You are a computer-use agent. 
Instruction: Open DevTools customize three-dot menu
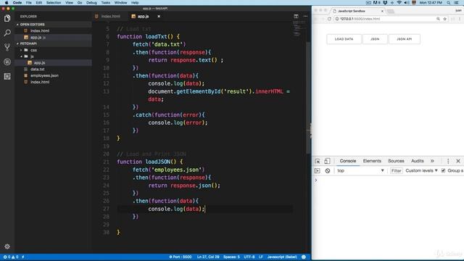(x=448, y=161)
